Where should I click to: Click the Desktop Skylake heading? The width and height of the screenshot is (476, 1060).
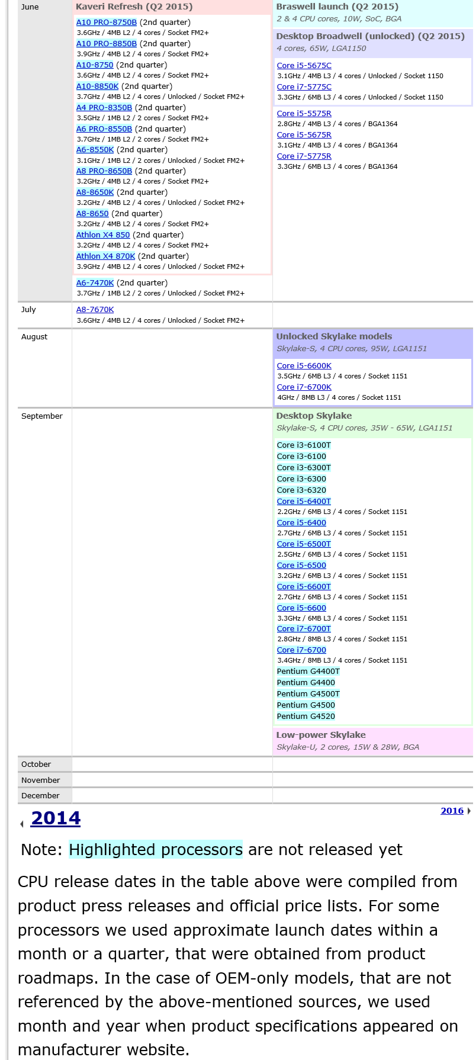coord(314,416)
